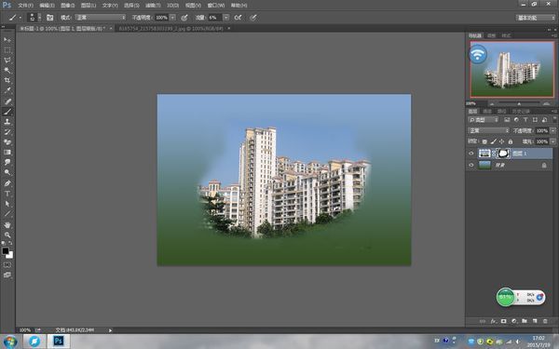Select the Zoom tool in toolbox

coord(7,235)
